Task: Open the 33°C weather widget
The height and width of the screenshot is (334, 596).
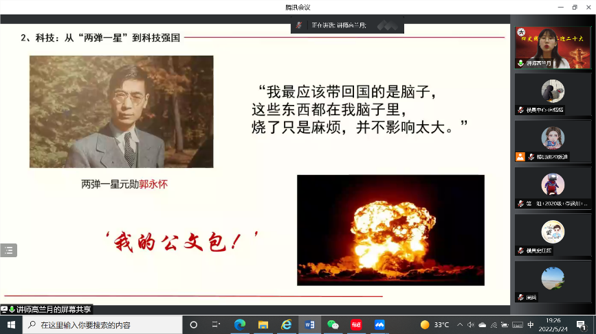Action: 435,325
